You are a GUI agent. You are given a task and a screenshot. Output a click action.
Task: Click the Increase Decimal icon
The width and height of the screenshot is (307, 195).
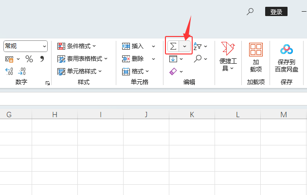pos(9,71)
